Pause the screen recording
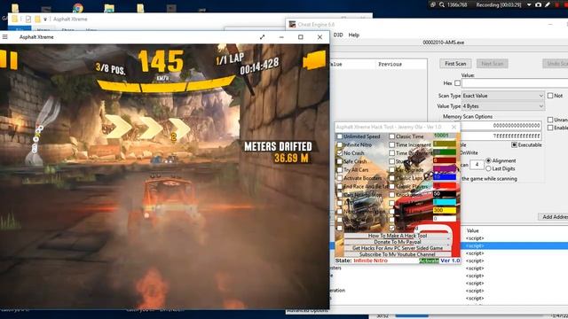This screenshot has height=319, width=568. tap(556, 4)
